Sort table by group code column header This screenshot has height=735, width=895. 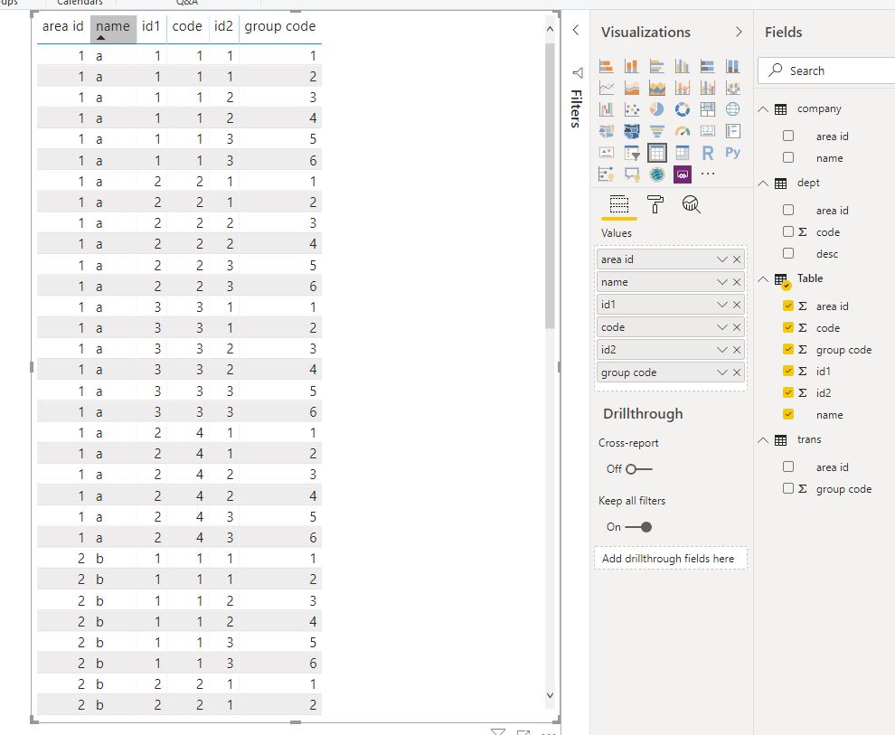(279, 27)
